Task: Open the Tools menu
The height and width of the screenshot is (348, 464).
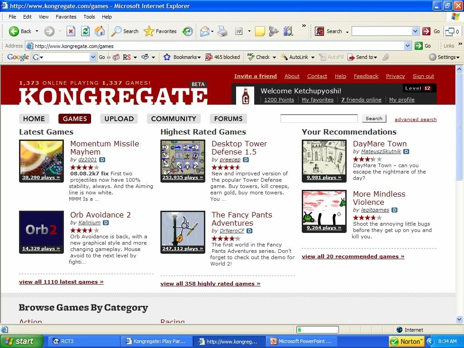Action: [x=89, y=17]
